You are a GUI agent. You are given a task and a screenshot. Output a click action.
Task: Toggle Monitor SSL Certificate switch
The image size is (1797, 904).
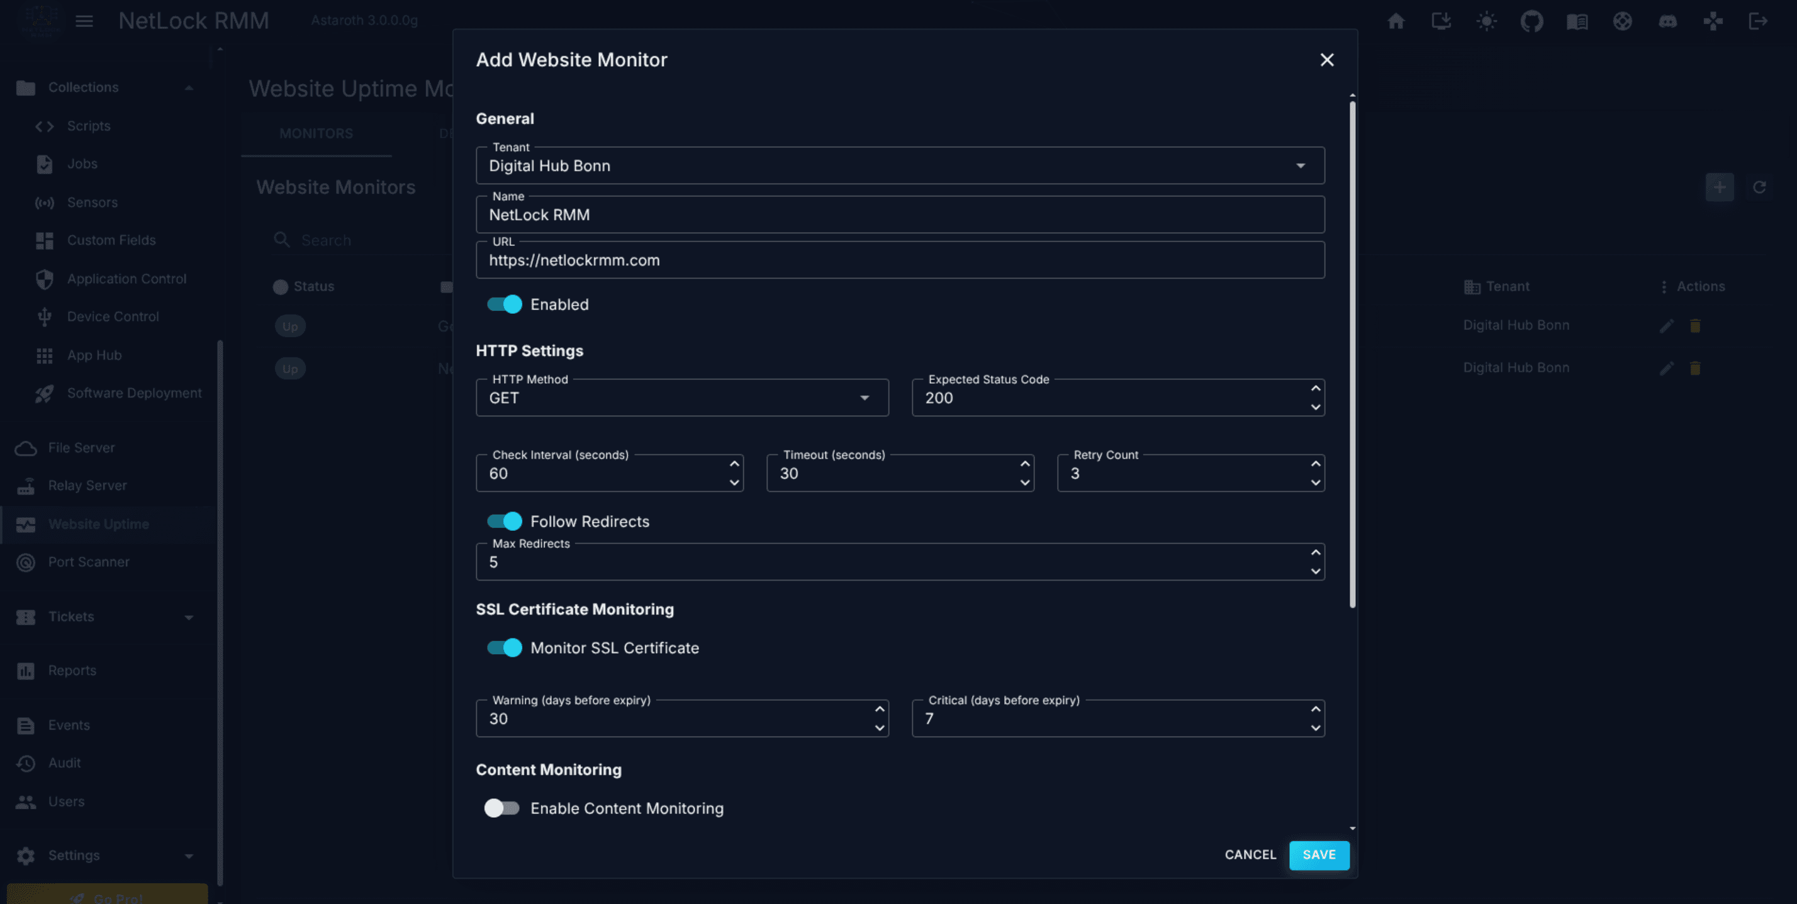click(505, 648)
